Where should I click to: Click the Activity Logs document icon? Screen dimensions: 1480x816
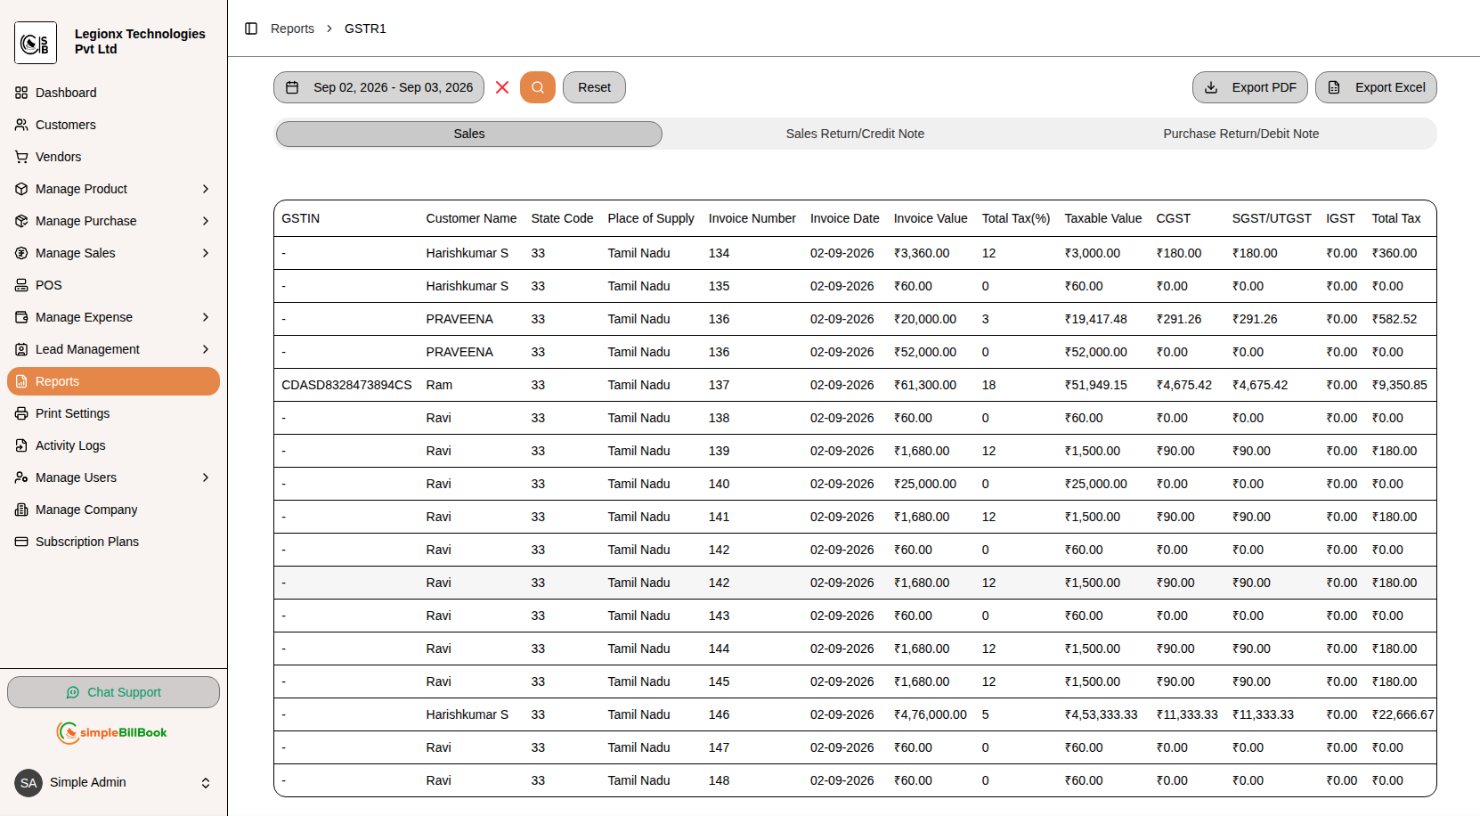click(21, 445)
